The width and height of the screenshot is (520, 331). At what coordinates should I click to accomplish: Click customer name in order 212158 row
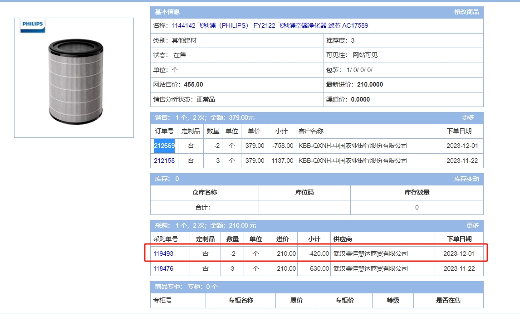tap(353, 161)
